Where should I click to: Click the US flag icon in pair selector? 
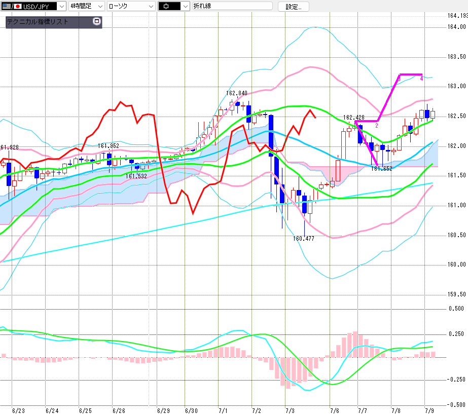click(x=6, y=6)
